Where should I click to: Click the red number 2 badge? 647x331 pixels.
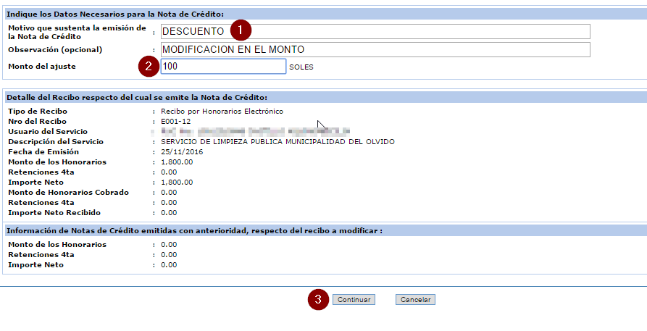pos(148,67)
